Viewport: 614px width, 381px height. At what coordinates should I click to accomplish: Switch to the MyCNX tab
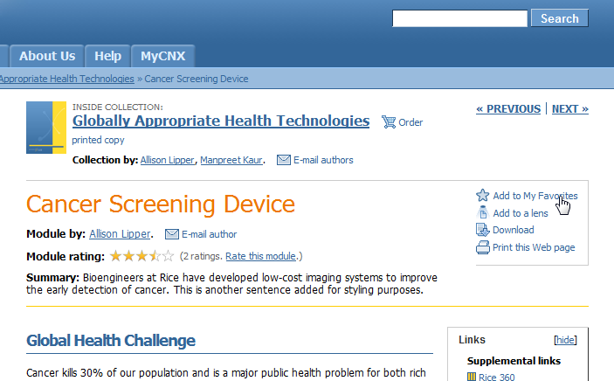[163, 56]
